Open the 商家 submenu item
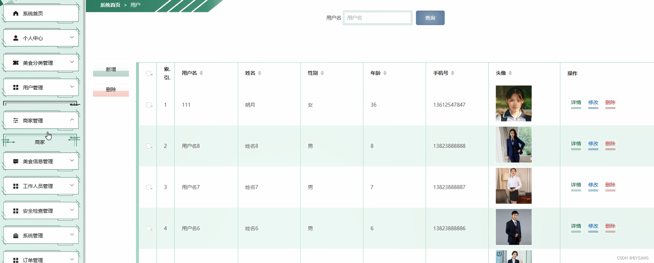The width and height of the screenshot is (654, 263). click(40, 142)
